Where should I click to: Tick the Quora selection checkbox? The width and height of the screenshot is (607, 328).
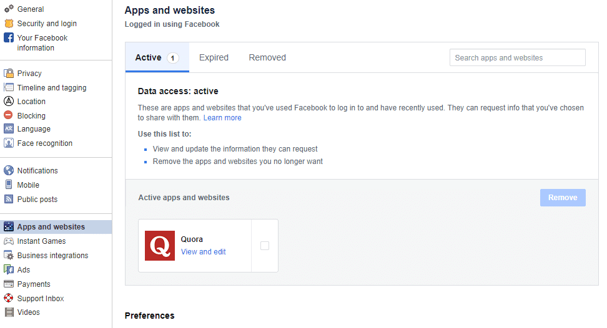pos(265,246)
